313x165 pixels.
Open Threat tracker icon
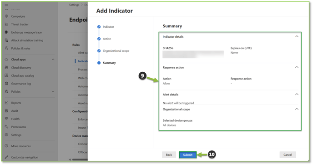coord(6,24)
